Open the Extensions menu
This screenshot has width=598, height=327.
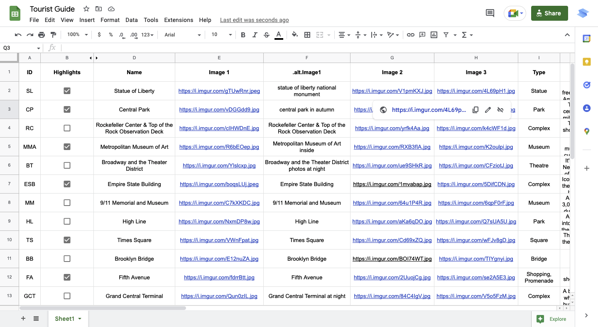[179, 20]
